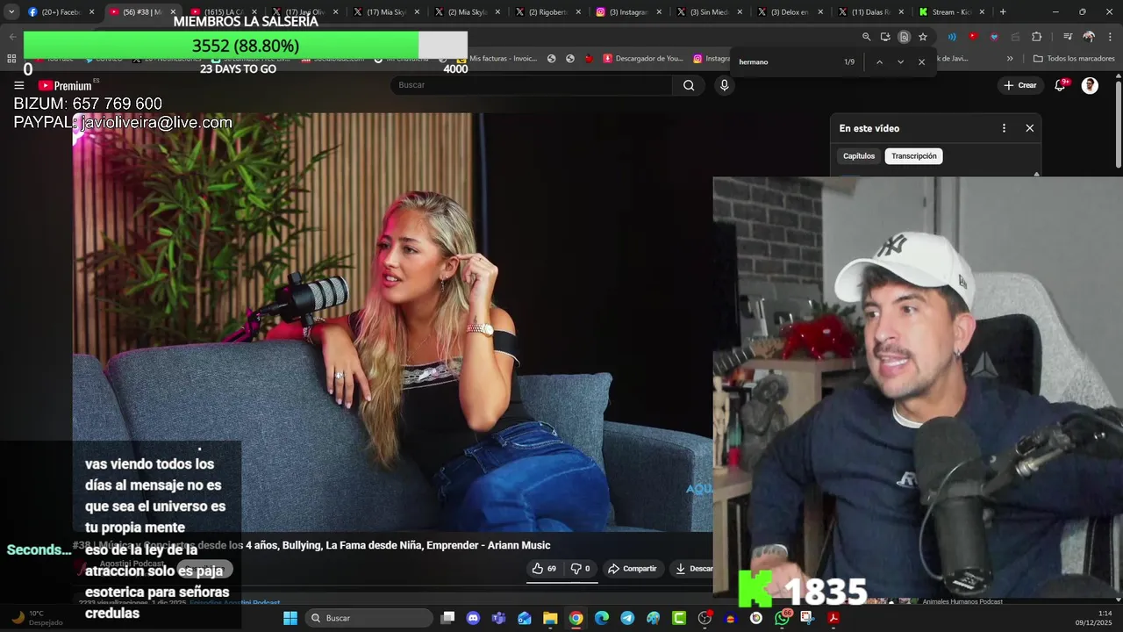Open the weather widget showing 10°C Despejado

coord(37,618)
